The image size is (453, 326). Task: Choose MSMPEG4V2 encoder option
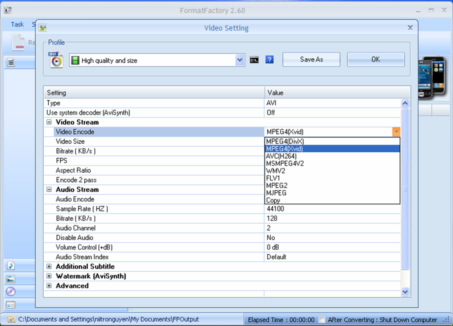click(x=332, y=163)
